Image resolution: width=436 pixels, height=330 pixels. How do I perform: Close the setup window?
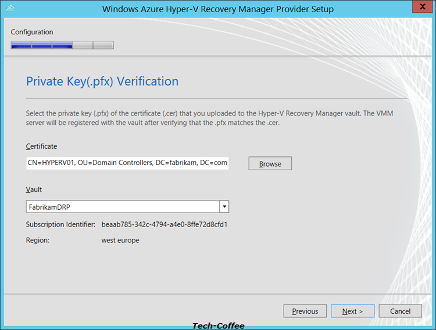point(423,6)
